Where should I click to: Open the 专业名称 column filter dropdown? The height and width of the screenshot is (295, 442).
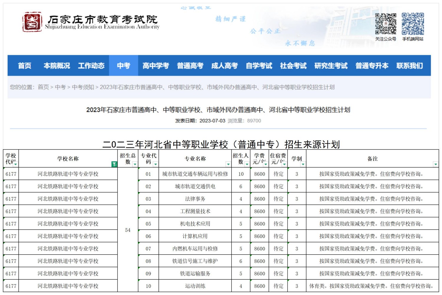(x=228, y=164)
